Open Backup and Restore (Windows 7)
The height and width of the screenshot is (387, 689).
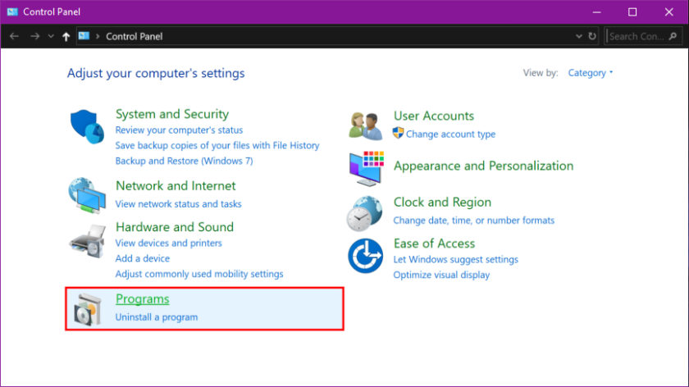coord(184,161)
